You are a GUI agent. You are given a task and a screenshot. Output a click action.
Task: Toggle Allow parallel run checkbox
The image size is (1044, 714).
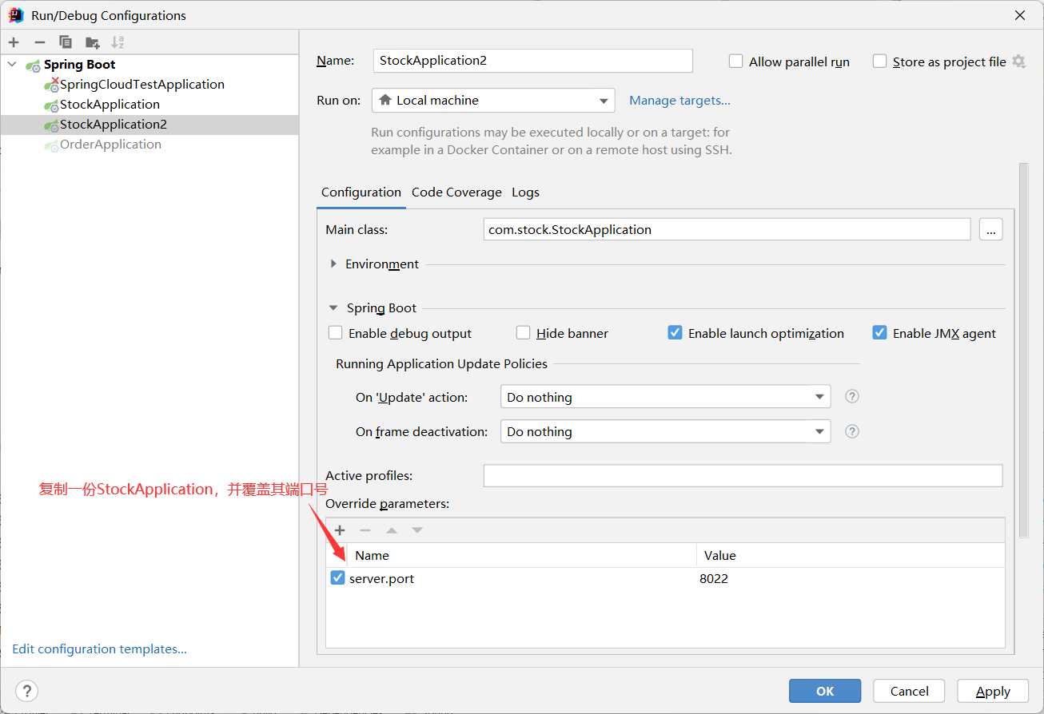coord(736,61)
